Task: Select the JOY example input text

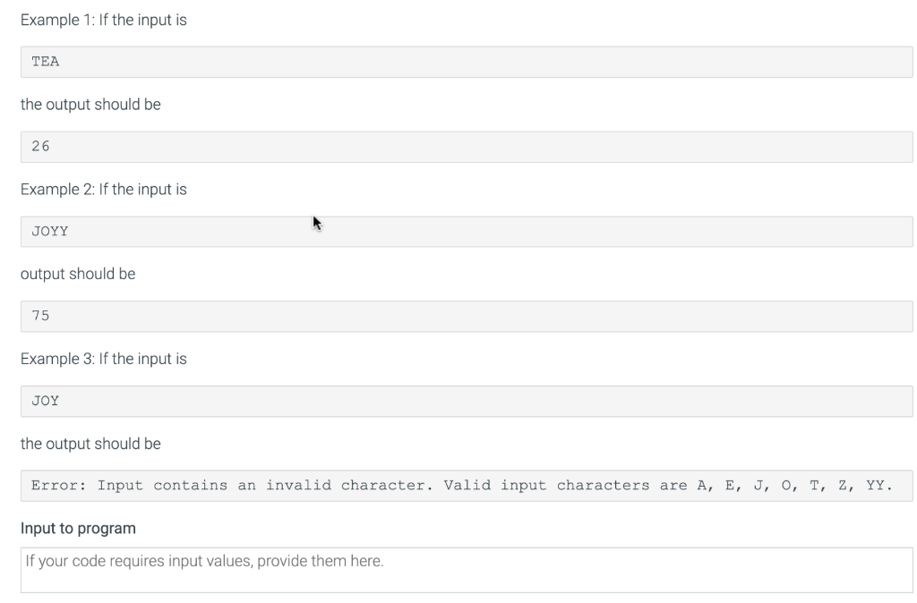Action: [x=45, y=401]
